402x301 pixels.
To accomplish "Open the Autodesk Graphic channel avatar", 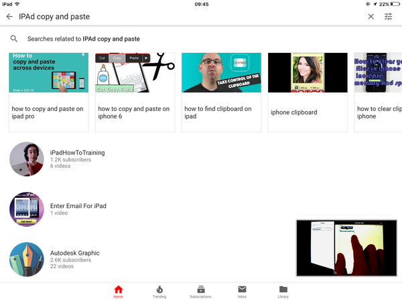I will coord(27,260).
